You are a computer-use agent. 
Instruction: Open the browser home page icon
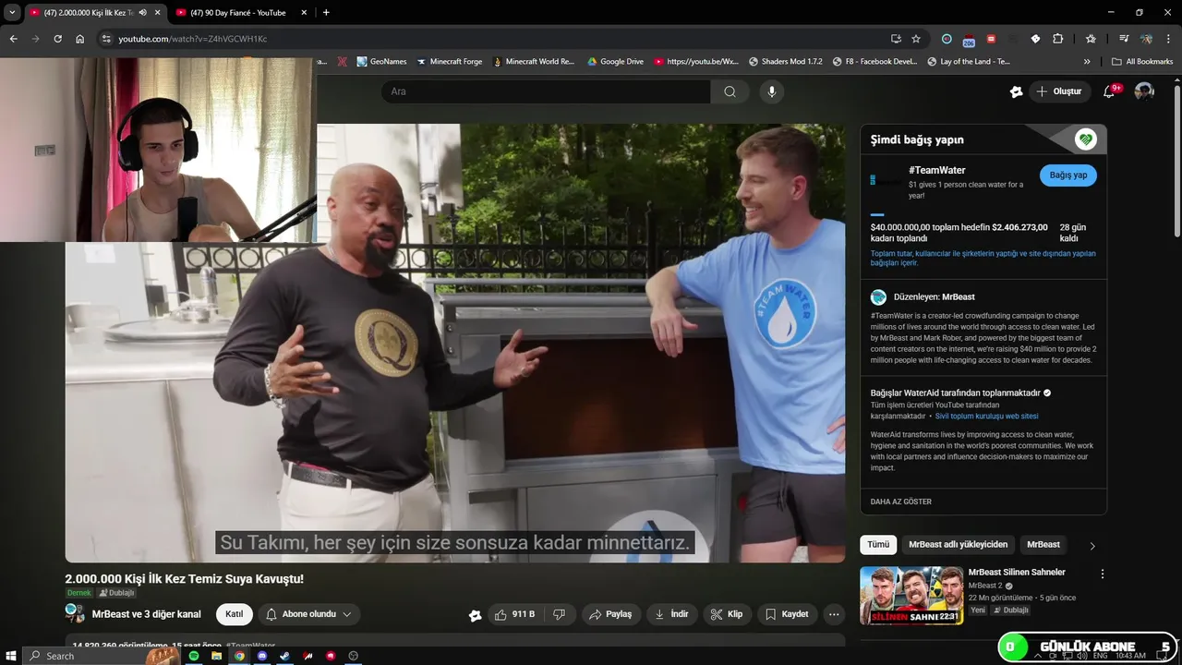pyautogui.click(x=80, y=39)
